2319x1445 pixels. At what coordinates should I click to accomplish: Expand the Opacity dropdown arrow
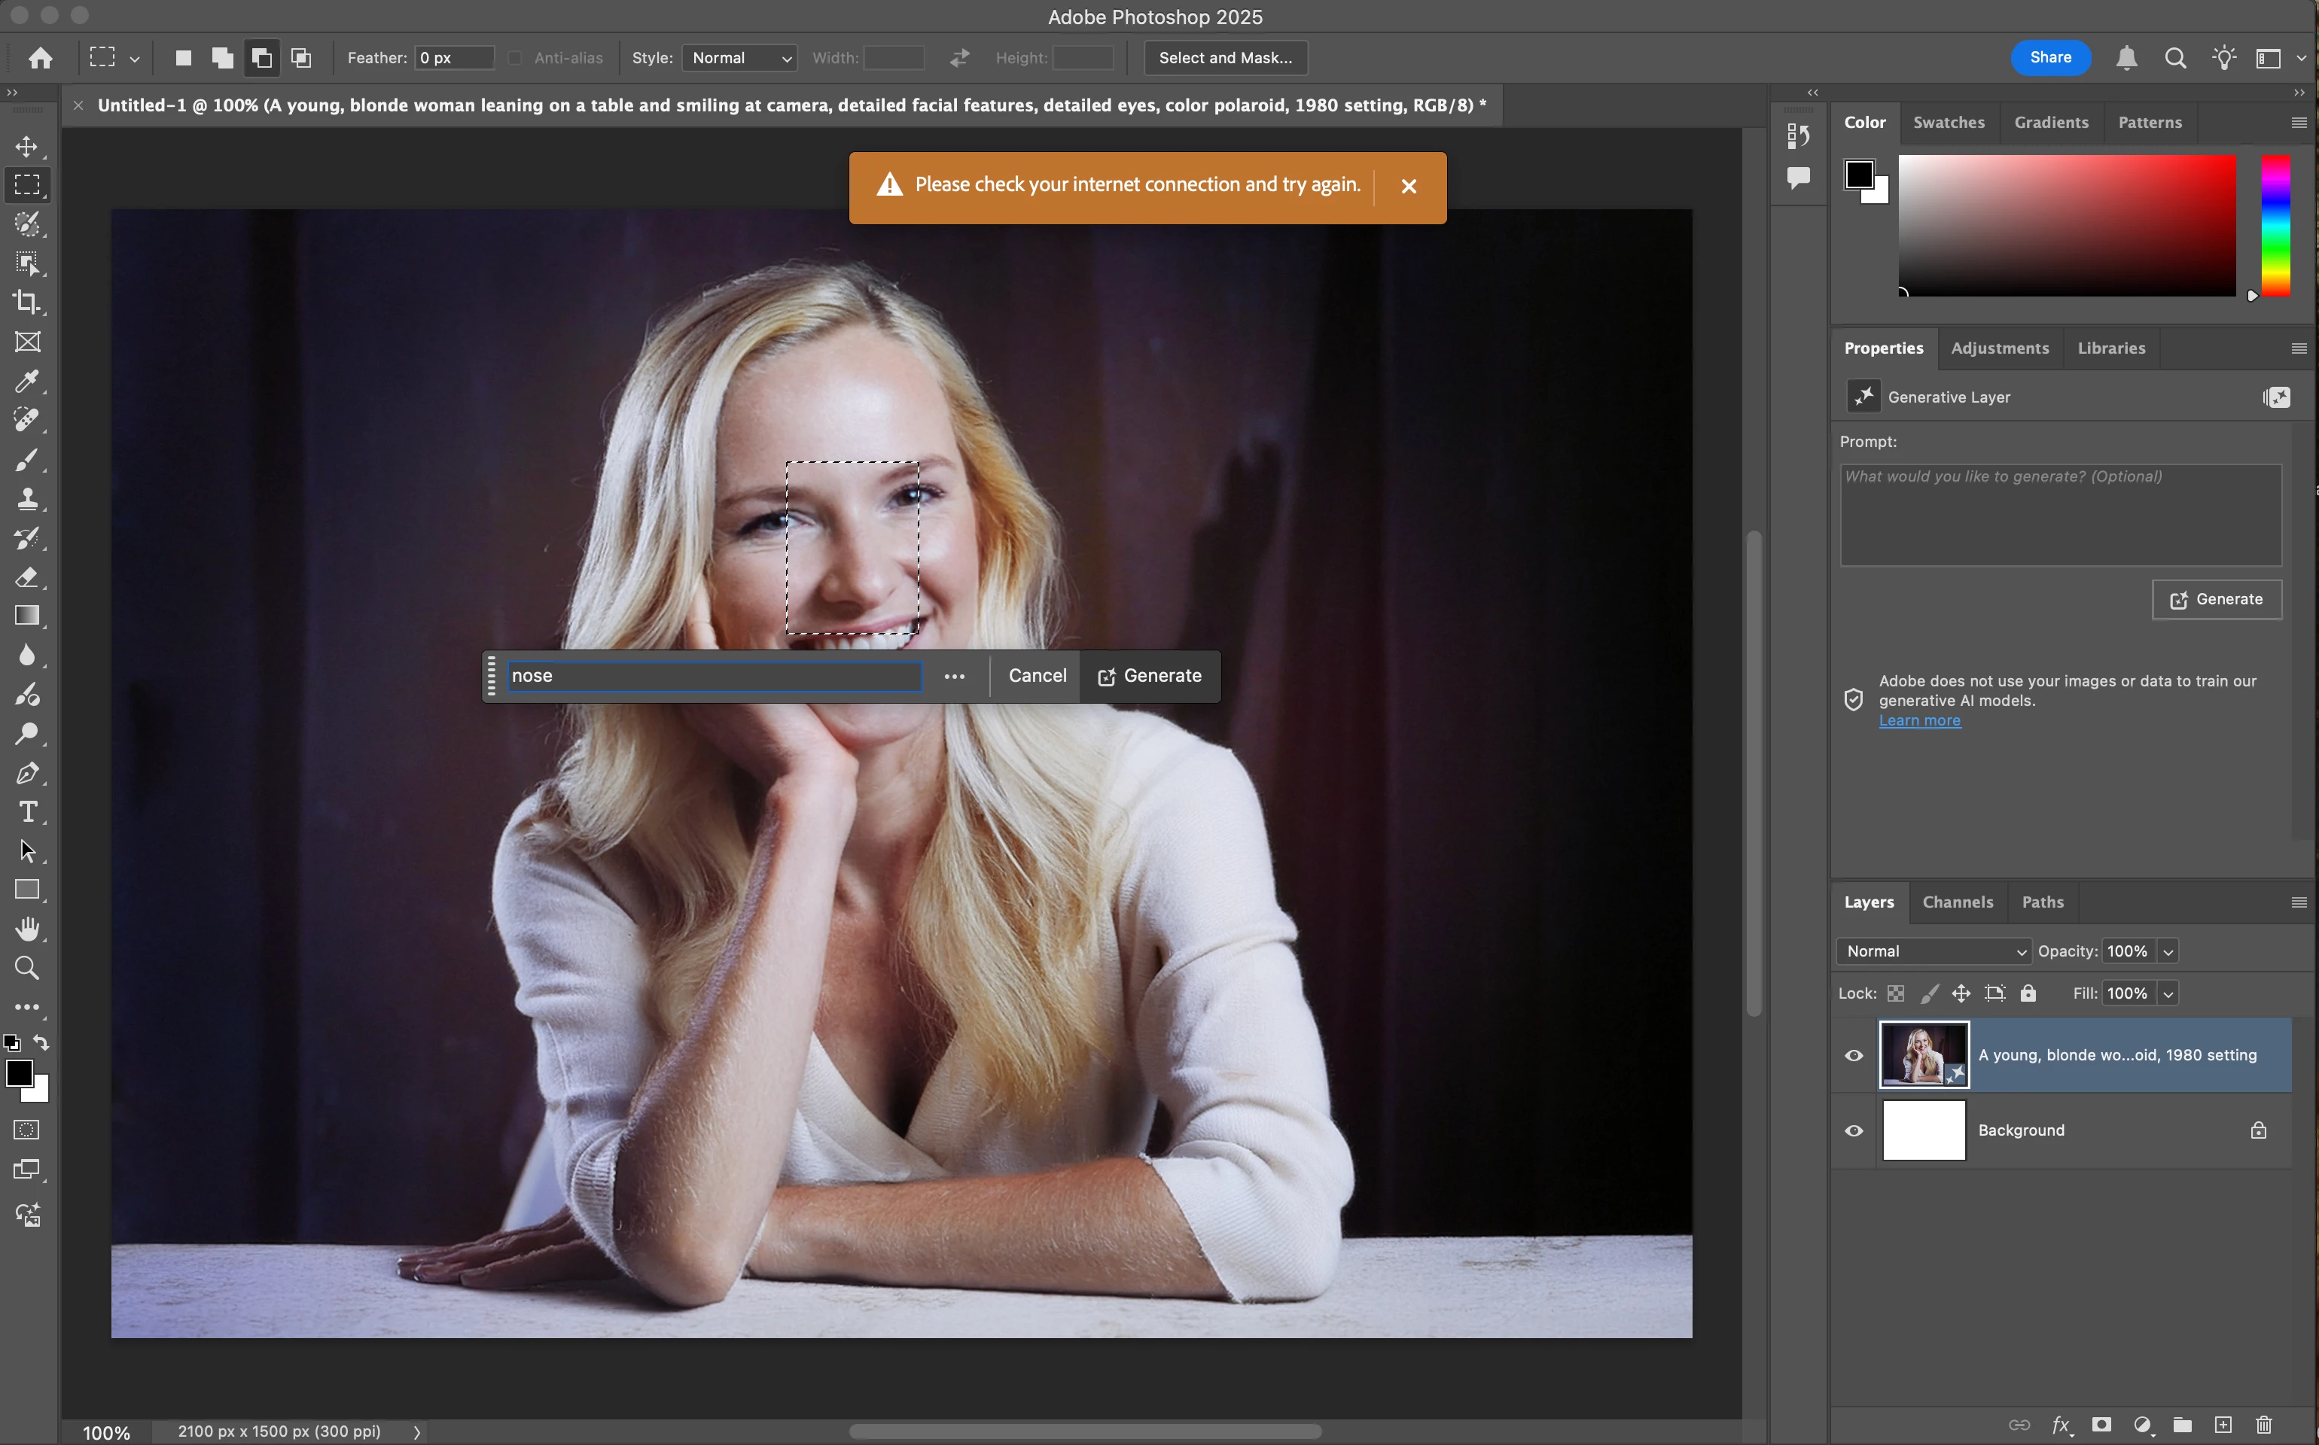pyautogui.click(x=2168, y=951)
